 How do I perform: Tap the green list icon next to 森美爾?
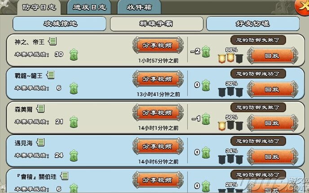pyautogui.click(x=40, y=109)
